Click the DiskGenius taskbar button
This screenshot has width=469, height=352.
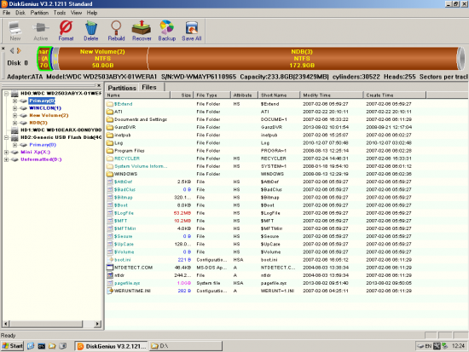point(111,346)
